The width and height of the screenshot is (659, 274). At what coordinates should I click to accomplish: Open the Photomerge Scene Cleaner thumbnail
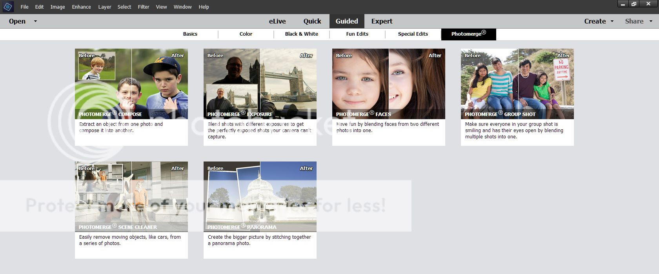pos(131,197)
